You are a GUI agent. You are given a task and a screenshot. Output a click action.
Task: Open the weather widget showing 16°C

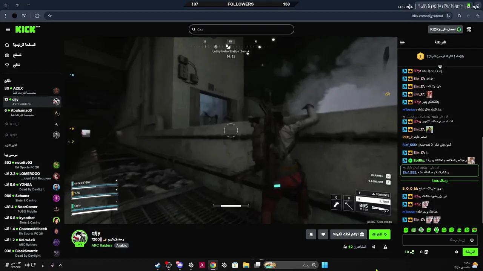coord(466,265)
